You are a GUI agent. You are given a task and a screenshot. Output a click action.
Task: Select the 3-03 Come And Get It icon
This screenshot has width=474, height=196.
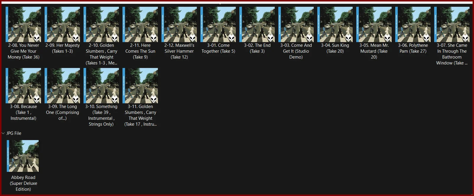click(296, 24)
